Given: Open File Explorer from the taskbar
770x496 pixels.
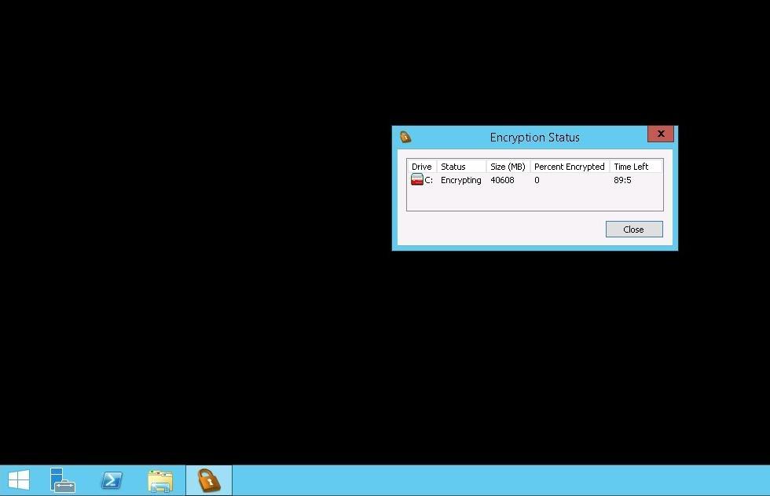Looking at the screenshot, I should click(x=160, y=481).
